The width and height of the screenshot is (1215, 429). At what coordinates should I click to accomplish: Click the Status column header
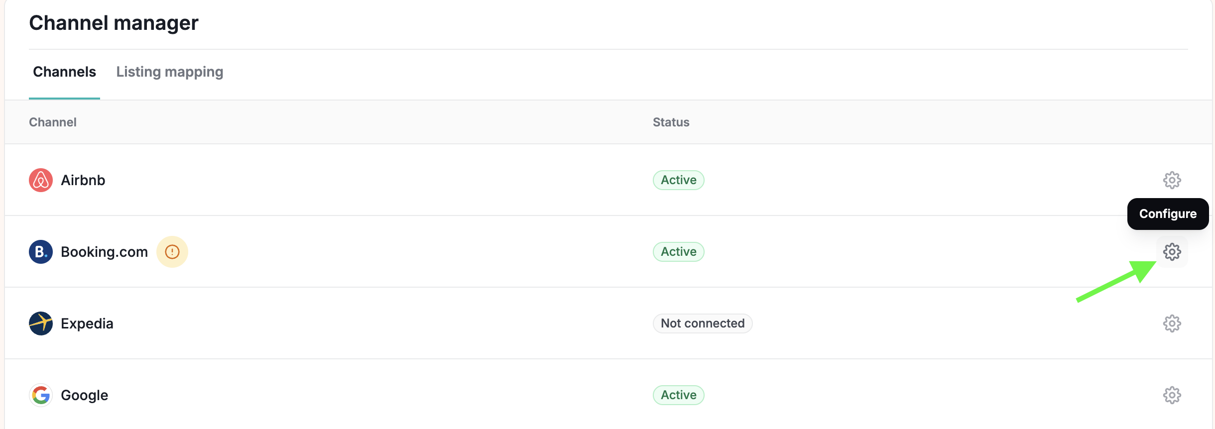coord(671,122)
